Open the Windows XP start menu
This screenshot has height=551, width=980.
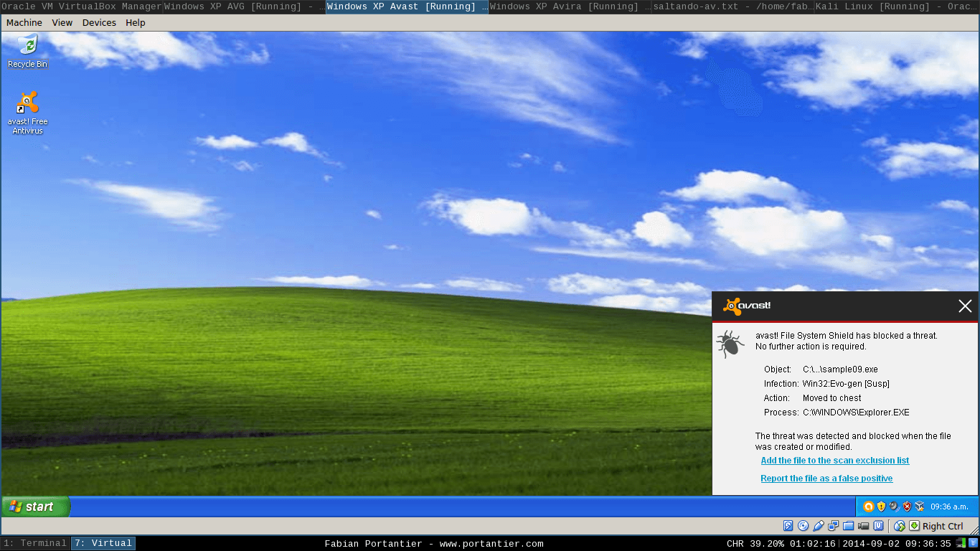pos(36,507)
